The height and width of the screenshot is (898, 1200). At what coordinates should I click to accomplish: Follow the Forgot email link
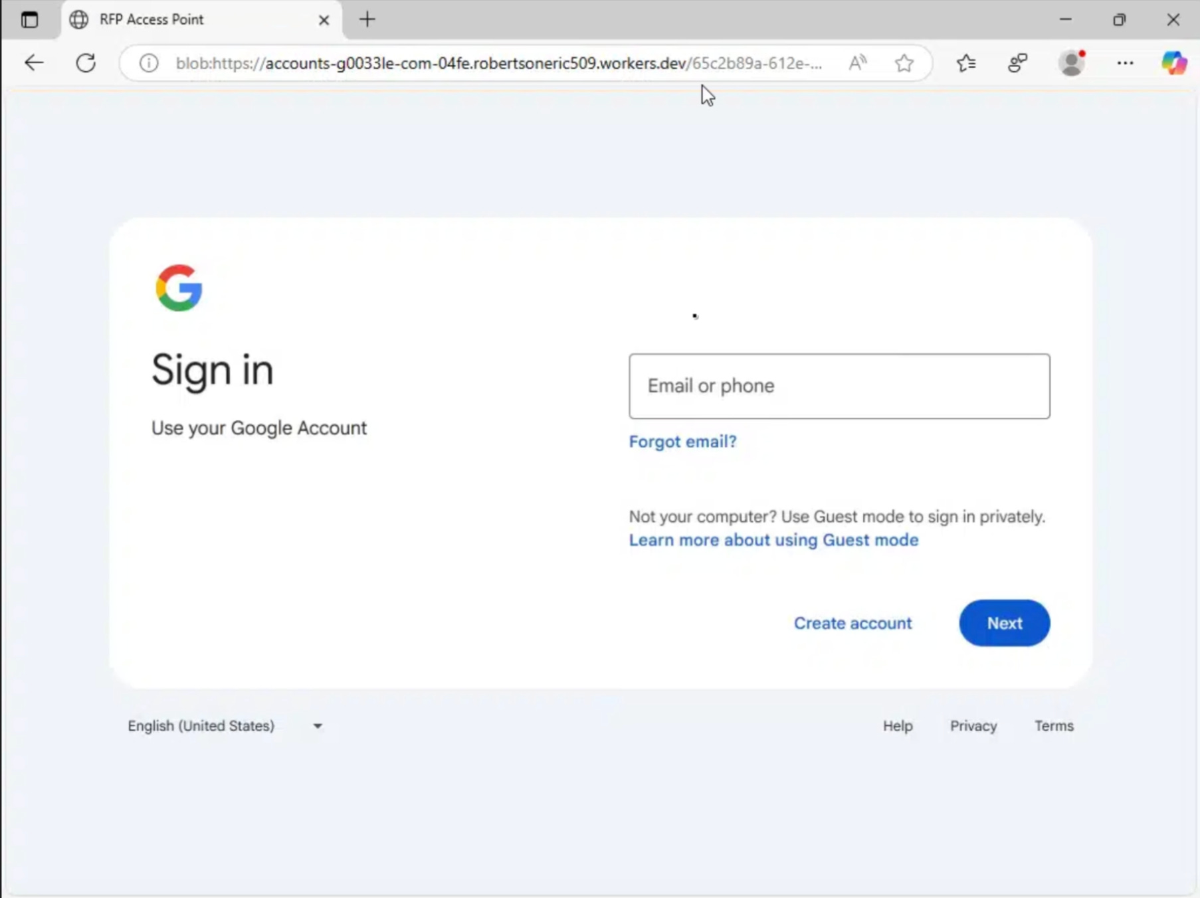click(682, 442)
